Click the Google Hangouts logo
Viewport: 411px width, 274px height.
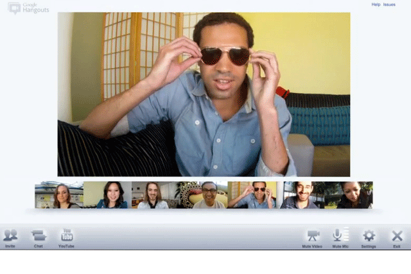pyautogui.click(x=28, y=8)
